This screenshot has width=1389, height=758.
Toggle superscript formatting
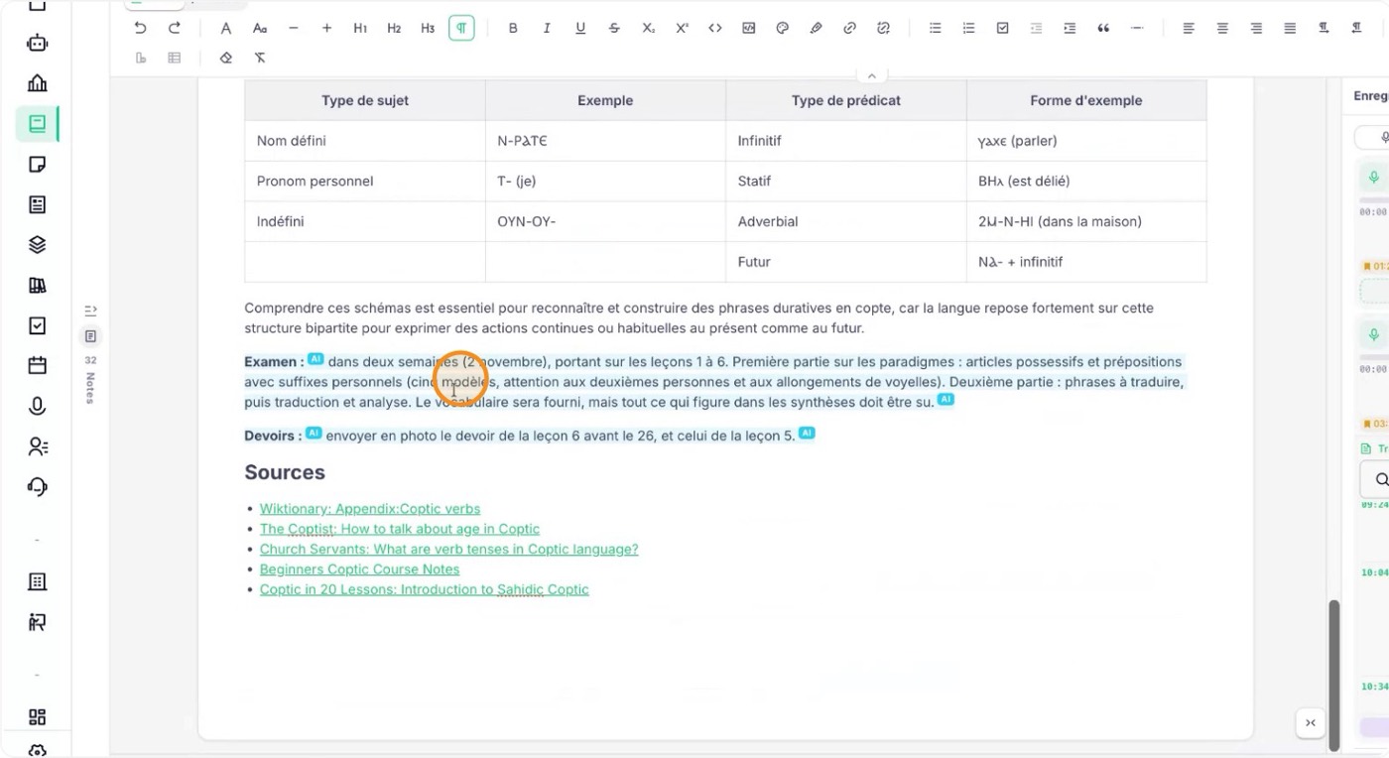click(682, 28)
